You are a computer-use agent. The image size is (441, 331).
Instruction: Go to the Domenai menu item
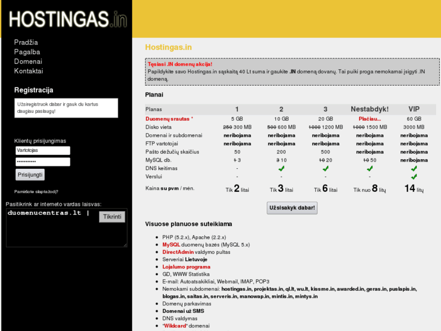coord(28,61)
